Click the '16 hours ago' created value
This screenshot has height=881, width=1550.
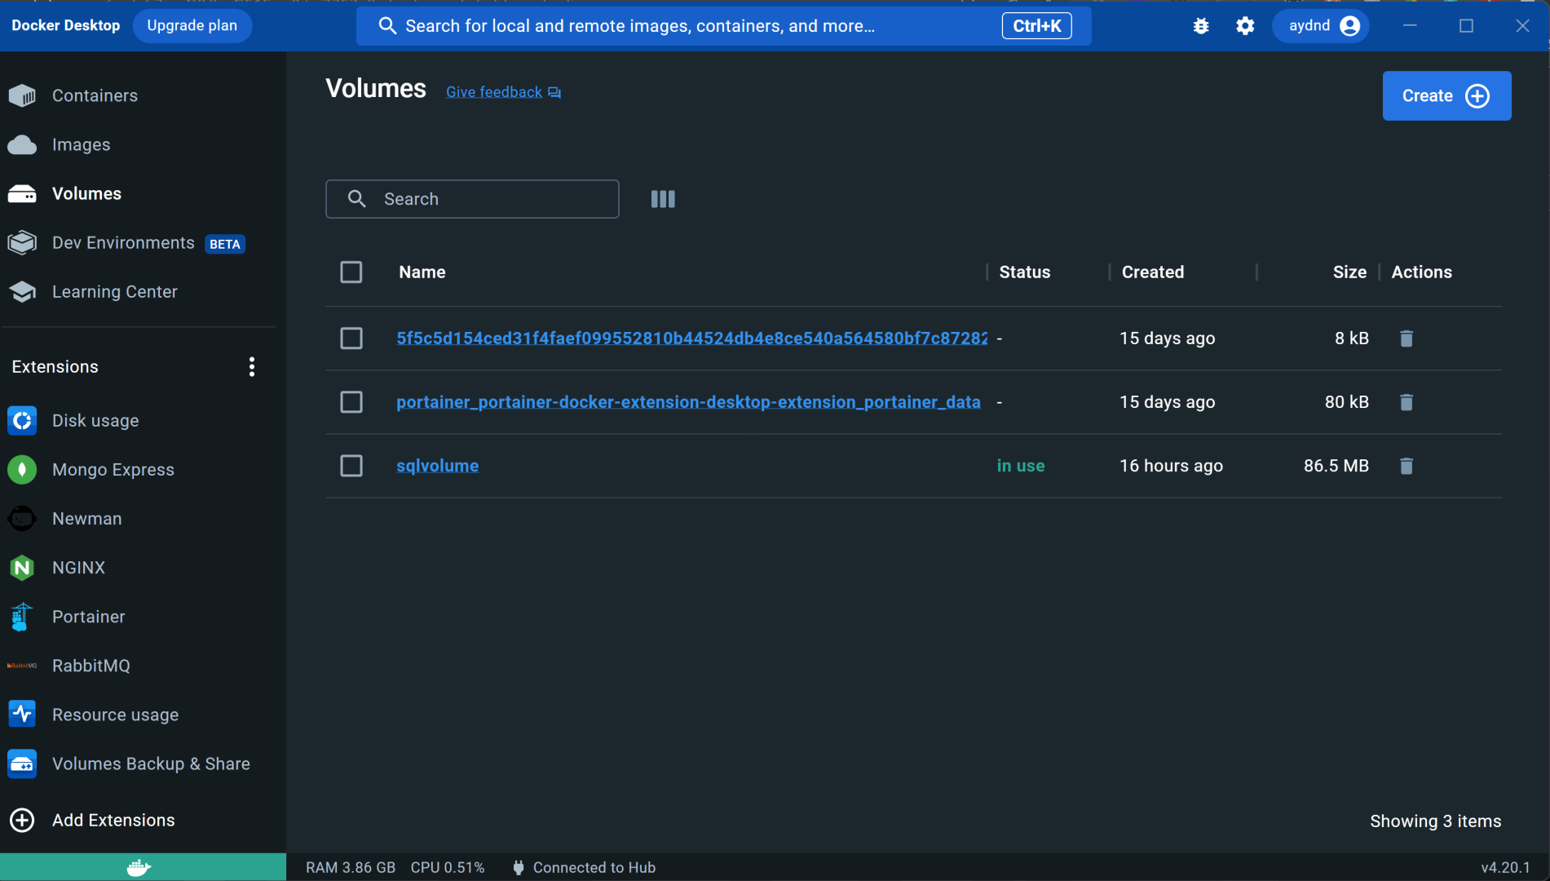[1171, 466]
